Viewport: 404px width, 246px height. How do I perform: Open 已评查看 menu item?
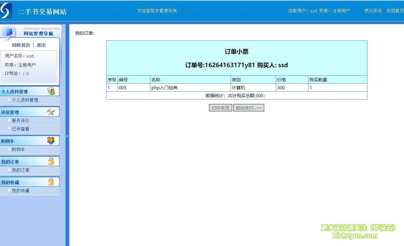click(x=21, y=129)
